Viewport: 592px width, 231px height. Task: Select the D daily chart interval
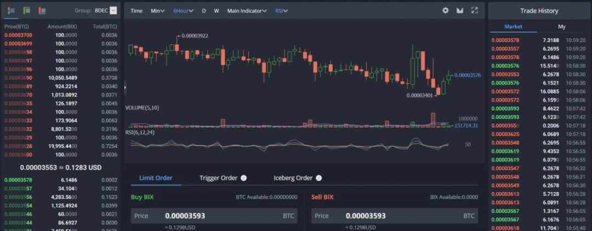pos(204,11)
